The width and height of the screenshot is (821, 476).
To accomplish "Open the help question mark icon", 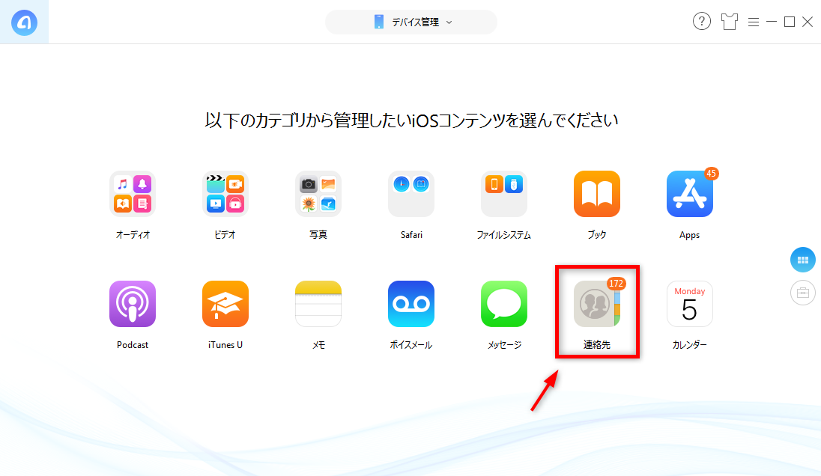I will click(x=702, y=22).
